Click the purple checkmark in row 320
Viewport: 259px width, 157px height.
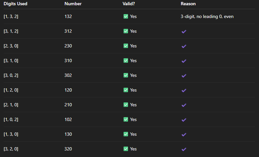click(x=184, y=149)
